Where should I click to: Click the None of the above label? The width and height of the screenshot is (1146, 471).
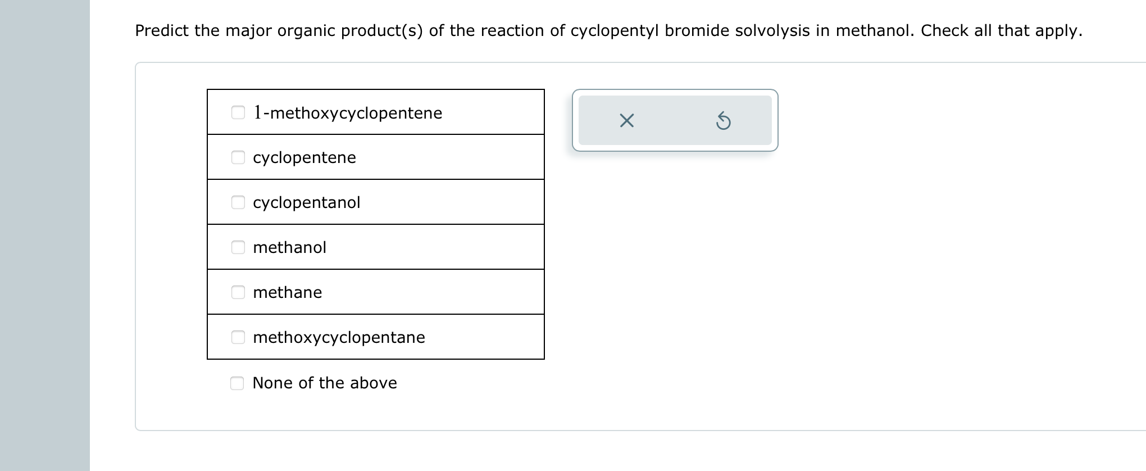[x=325, y=383]
